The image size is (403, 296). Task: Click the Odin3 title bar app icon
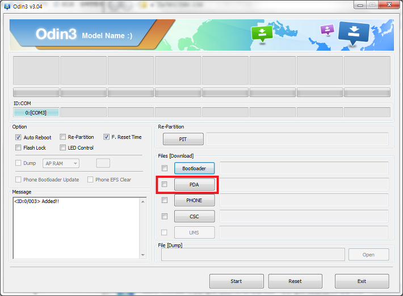point(7,6)
